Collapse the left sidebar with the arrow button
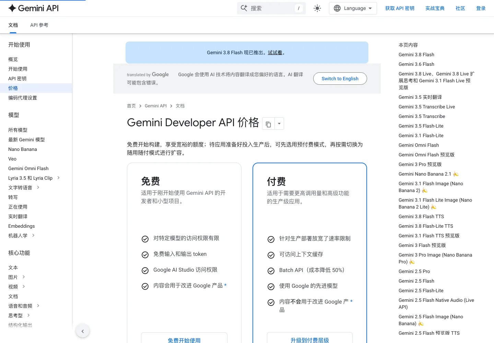494x343 pixels. click(x=83, y=331)
